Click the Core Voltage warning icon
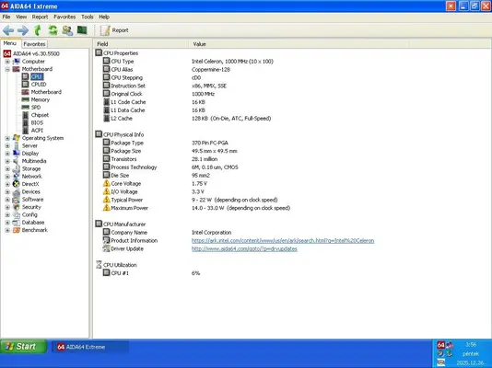Image resolution: width=492 pixels, height=368 pixels. tap(107, 183)
